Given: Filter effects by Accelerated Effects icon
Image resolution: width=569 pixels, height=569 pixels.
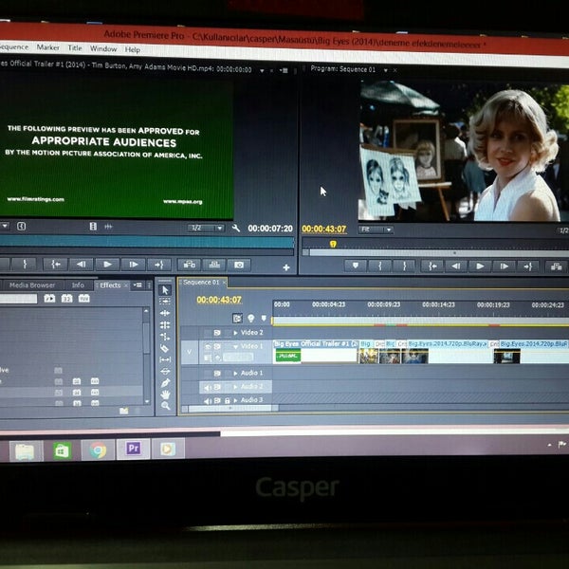Looking at the screenshot, I should click(x=49, y=299).
